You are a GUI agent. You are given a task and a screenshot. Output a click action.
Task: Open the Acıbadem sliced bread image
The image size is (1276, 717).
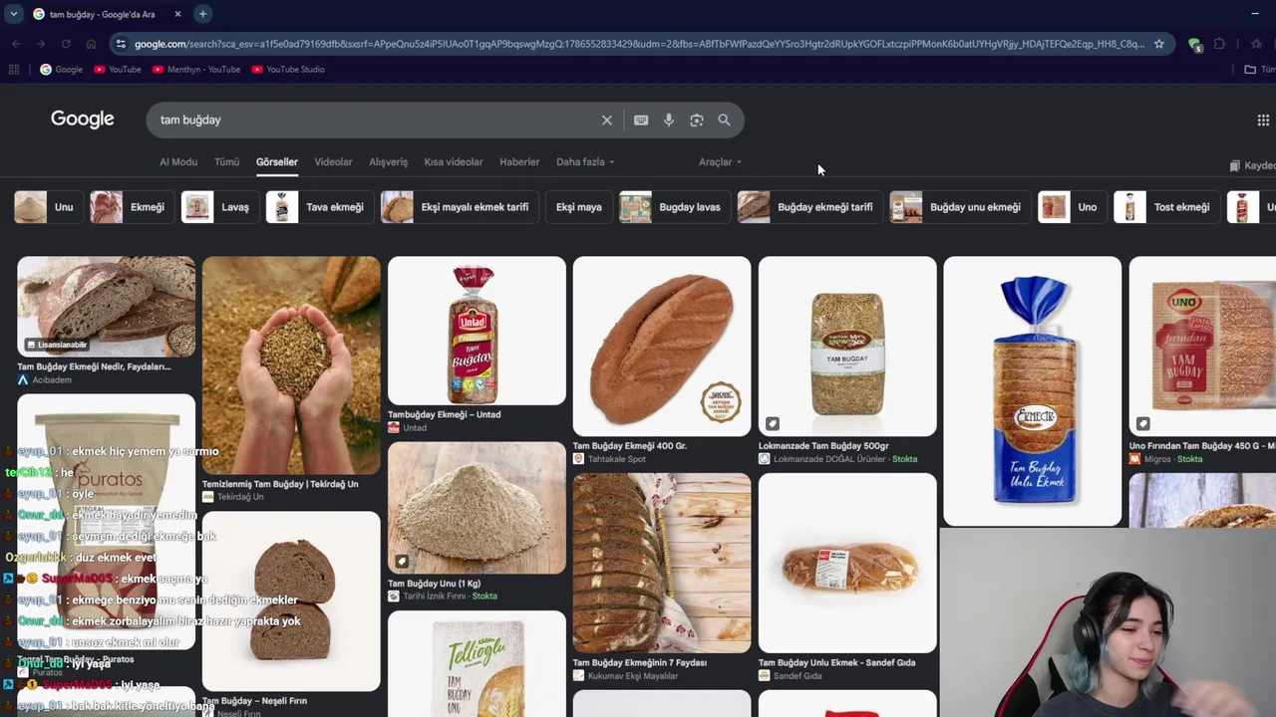(107, 307)
